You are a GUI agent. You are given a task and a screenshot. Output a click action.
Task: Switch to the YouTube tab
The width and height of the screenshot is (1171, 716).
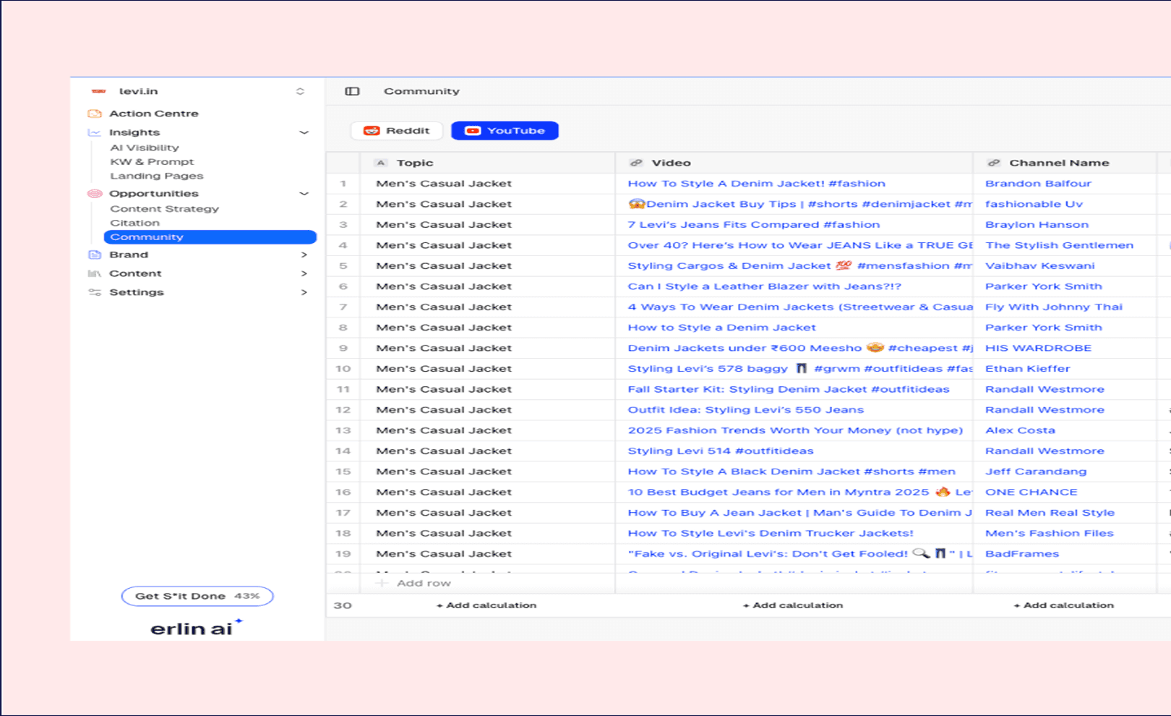click(x=505, y=131)
